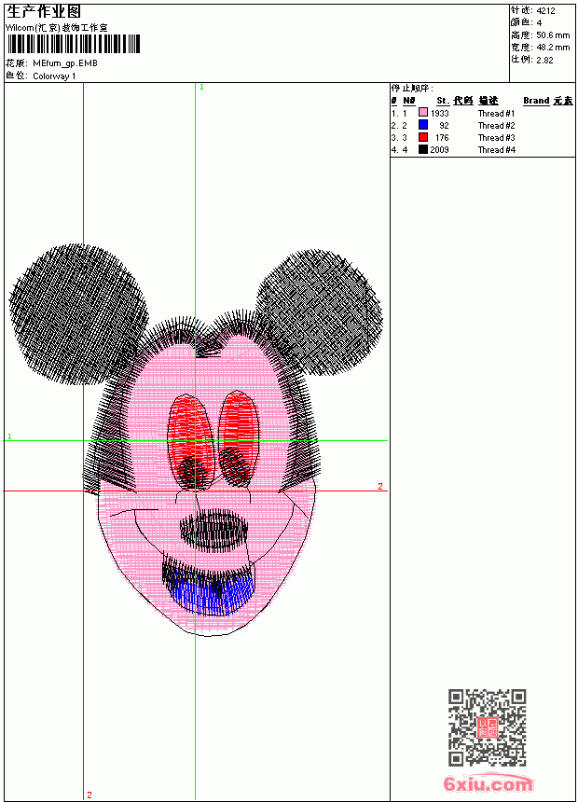This screenshot has height=802, width=578.
Task: Click the MEfum_gp.EMB file name
Action: [x=65, y=63]
